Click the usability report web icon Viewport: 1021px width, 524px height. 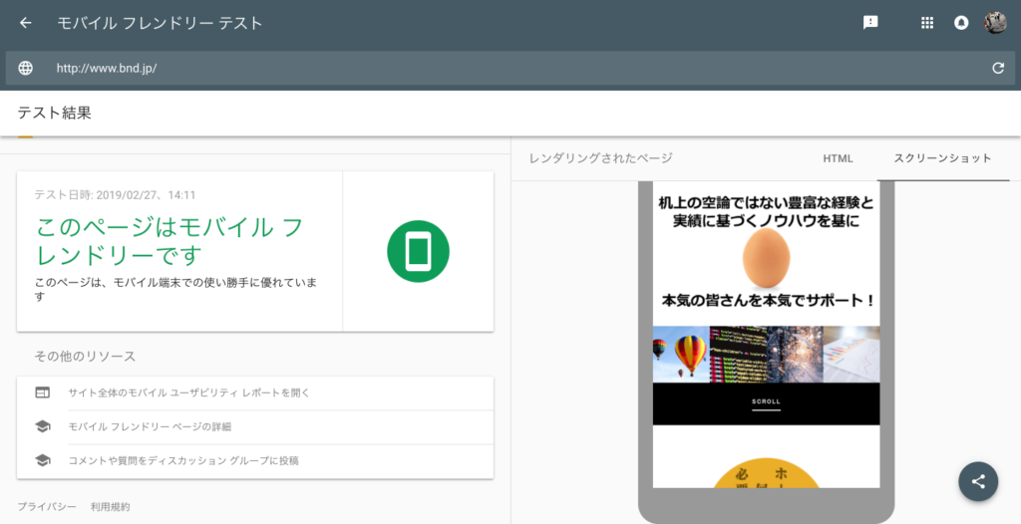tap(42, 393)
